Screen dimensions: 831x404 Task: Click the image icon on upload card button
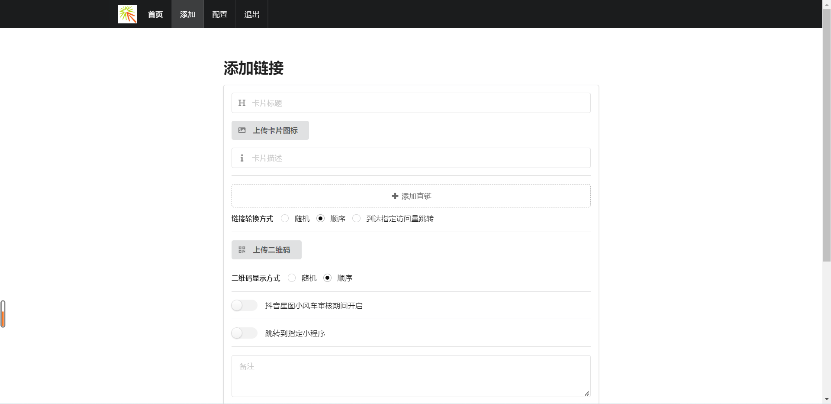tap(242, 130)
